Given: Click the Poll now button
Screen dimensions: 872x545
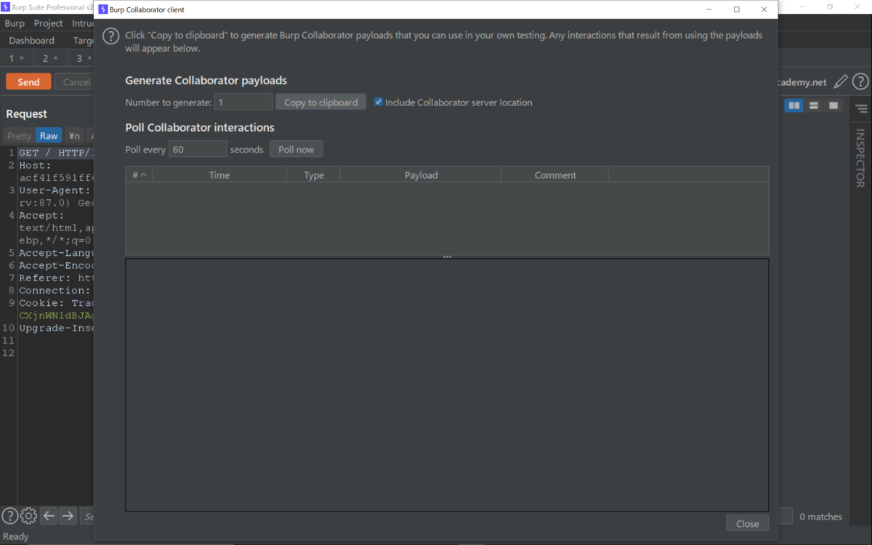Looking at the screenshot, I should click(296, 149).
